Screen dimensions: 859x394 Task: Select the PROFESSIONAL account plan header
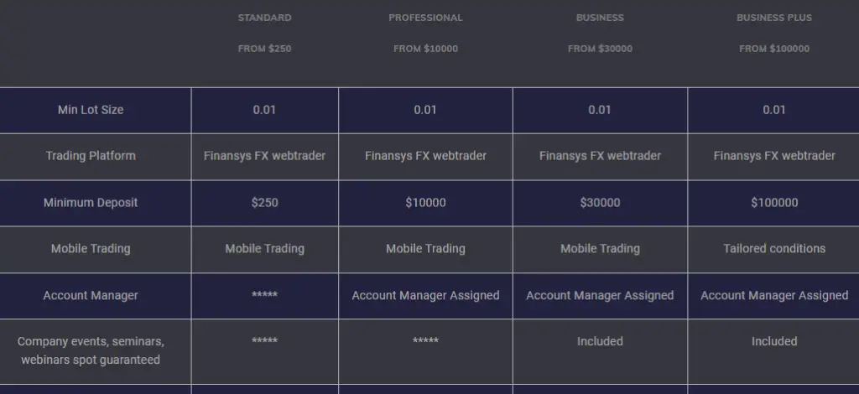[425, 18]
